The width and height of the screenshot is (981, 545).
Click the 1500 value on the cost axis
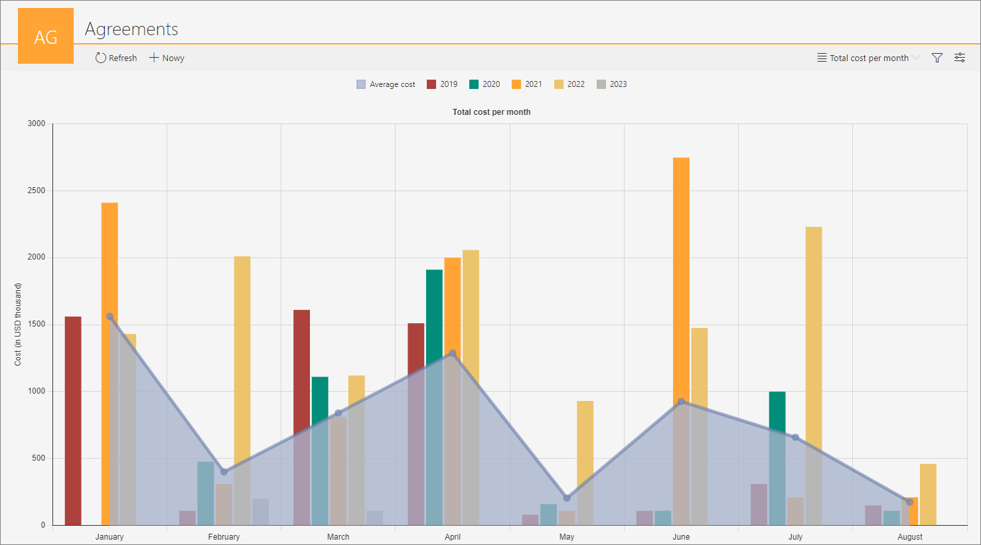coord(37,325)
